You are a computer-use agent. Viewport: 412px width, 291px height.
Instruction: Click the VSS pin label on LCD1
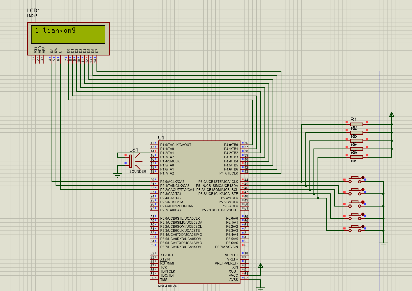point(35,50)
